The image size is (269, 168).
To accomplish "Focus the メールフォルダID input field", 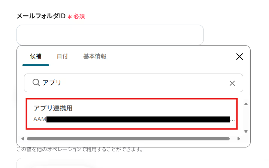I will coord(110,35).
